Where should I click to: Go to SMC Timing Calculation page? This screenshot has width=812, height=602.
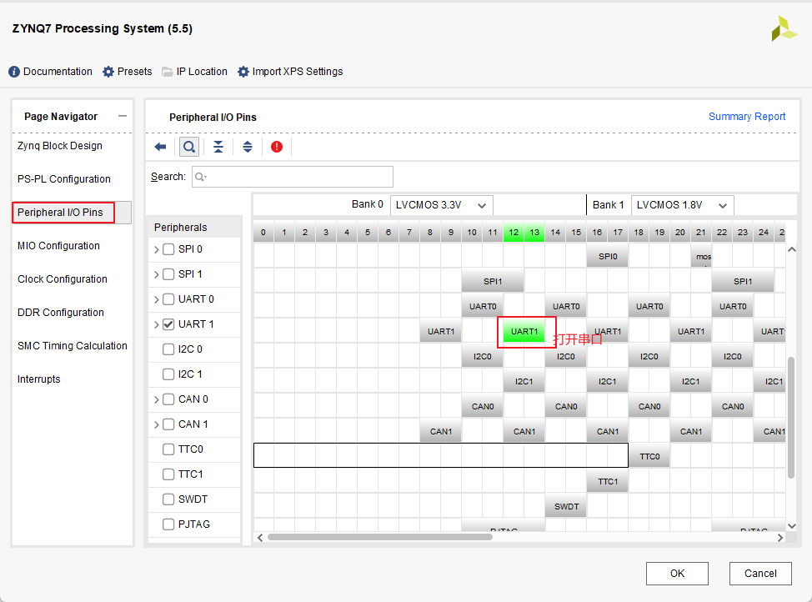tap(72, 345)
